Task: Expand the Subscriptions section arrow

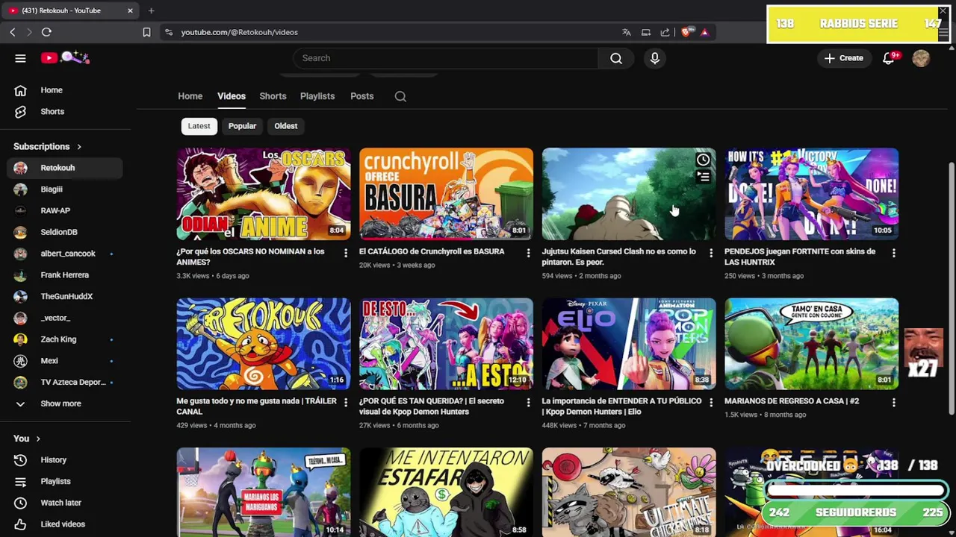Action: pyautogui.click(x=78, y=147)
